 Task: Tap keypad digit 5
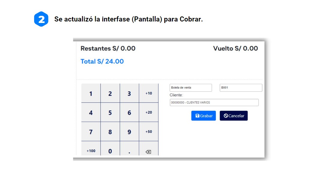(x=110, y=112)
